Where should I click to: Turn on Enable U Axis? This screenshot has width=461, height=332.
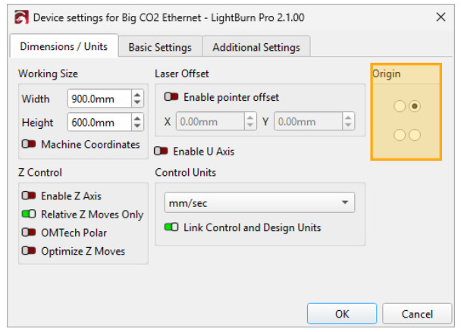[162, 151]
